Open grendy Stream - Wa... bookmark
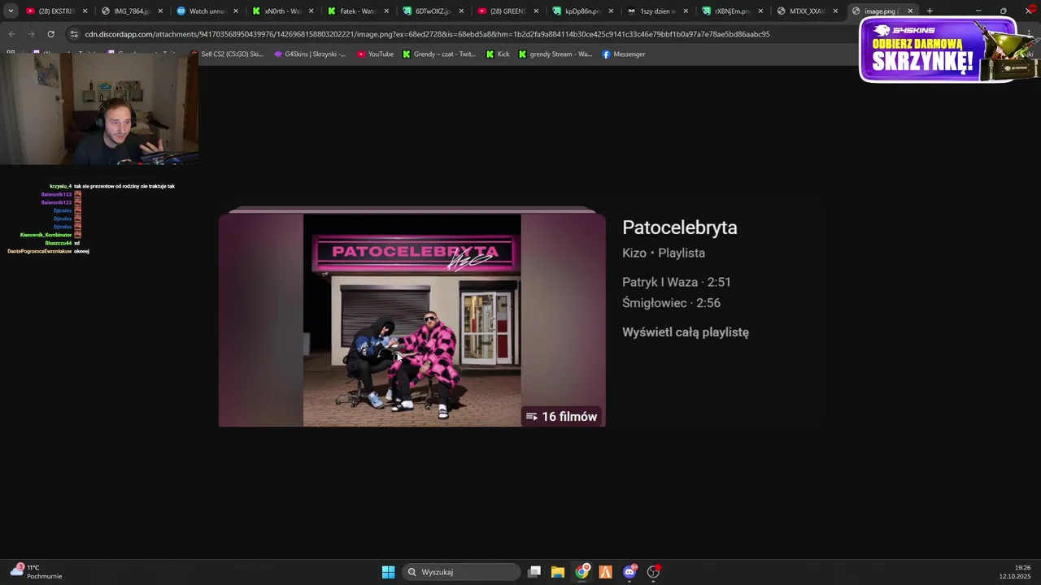 coord(555,54)
